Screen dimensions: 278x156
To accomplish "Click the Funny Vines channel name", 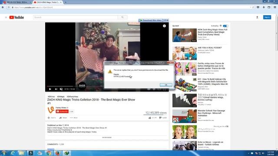I will click(x=61, y=108).
